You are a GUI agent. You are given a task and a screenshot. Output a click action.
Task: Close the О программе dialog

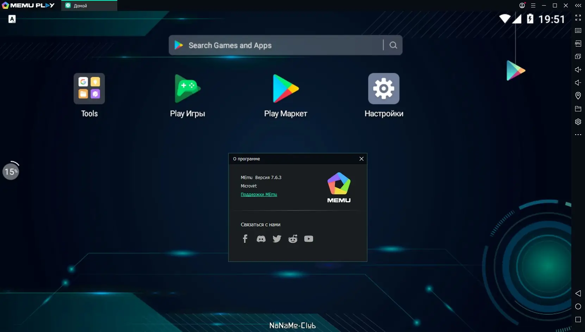click(x=361, y=159)
